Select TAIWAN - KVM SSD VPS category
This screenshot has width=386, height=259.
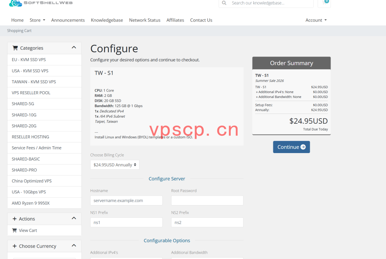(44, 82)
